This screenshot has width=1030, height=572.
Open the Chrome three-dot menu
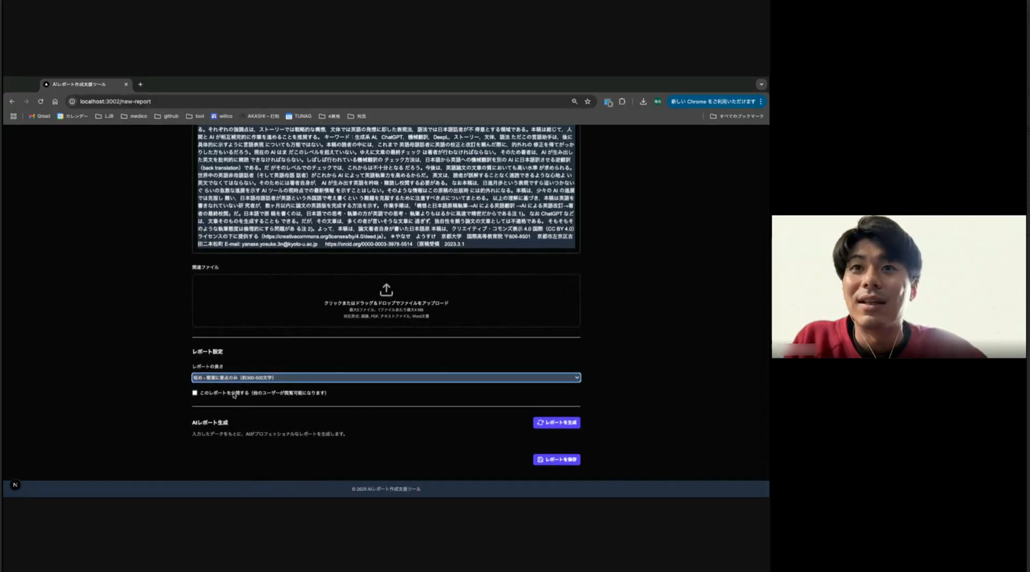(761, 102)
